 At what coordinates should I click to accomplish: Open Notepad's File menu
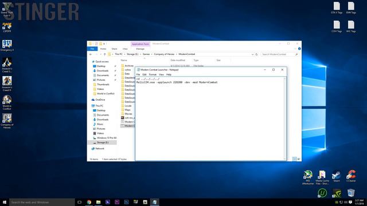[x=138, y=74]
